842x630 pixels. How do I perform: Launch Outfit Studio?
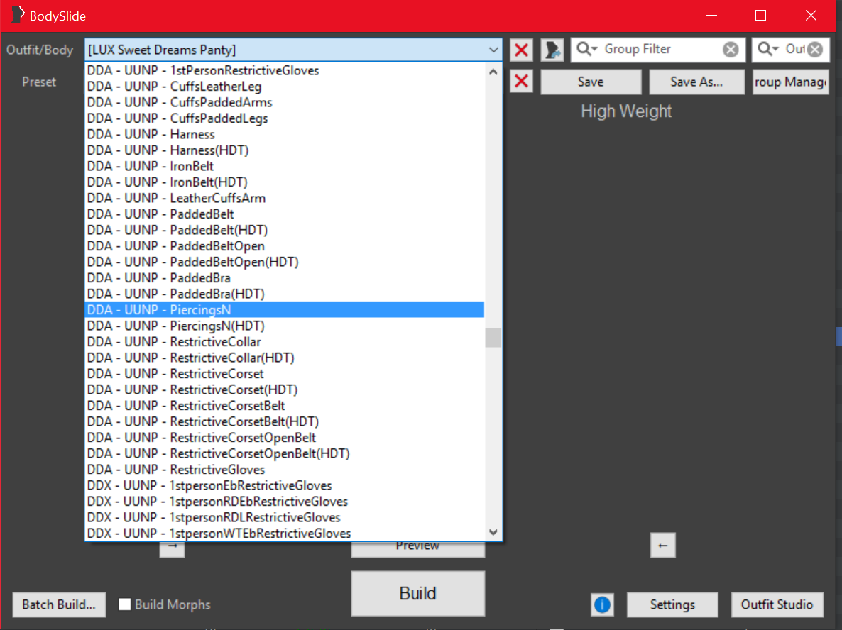(777, 604)
